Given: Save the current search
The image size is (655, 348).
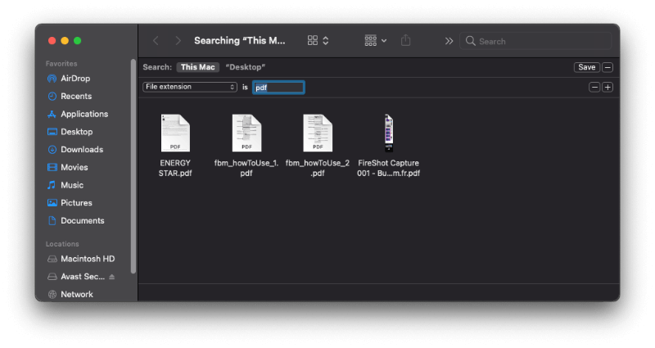Looking at the screenshot, I should (586, 67).
